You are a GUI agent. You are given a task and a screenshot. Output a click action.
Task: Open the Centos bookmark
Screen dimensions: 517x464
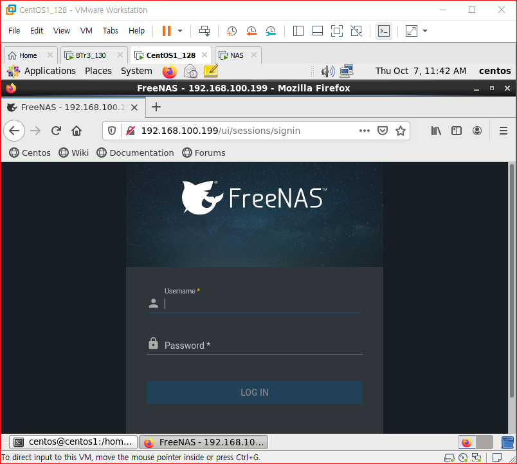[x=30, y=153]
